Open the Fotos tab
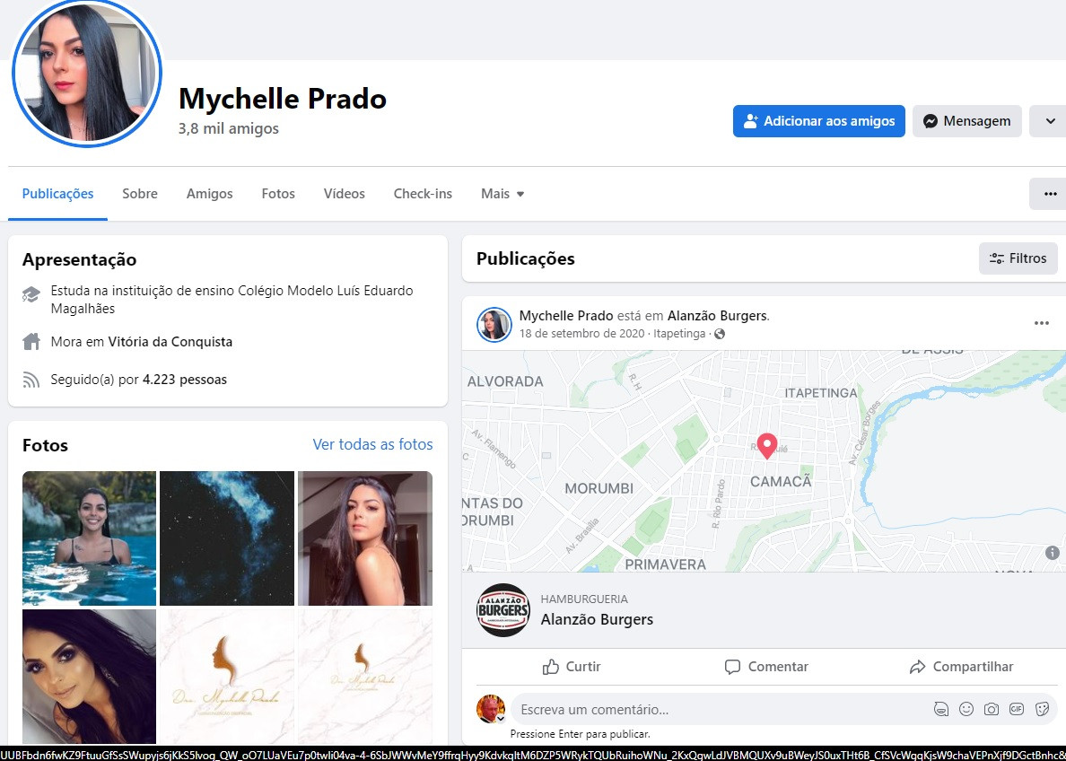This screenshot has width=1066, height=761. [x=278, y=194]
